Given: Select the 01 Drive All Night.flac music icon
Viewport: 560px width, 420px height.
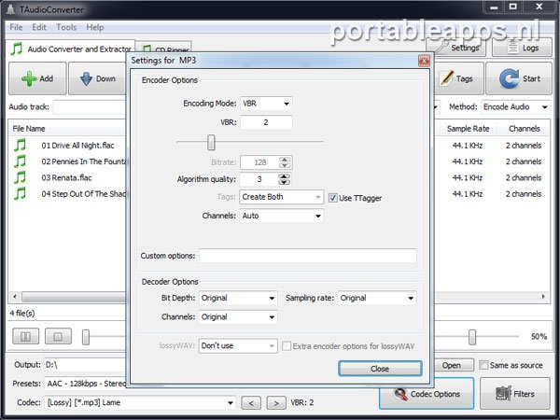Looking at the screenshot, I should pyautogui.click(x=21, y=146).
